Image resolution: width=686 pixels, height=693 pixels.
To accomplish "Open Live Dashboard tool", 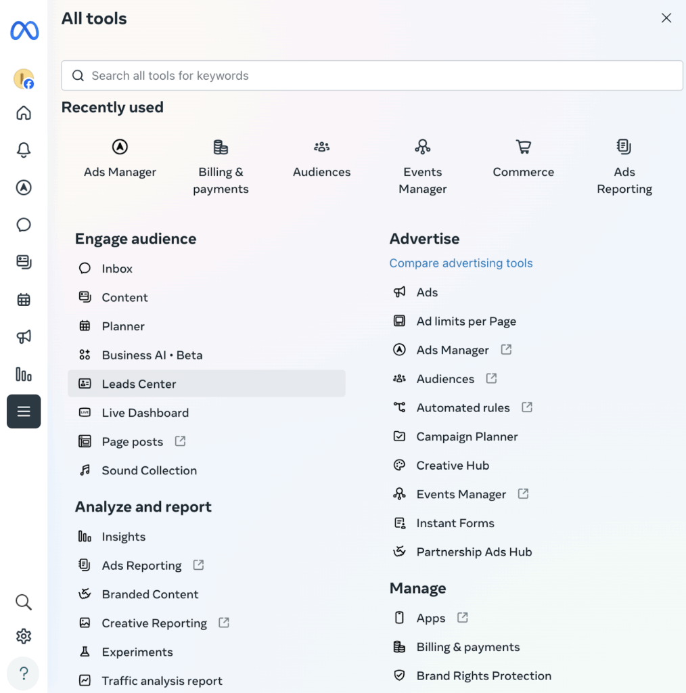I will click(x=207, y=413).
